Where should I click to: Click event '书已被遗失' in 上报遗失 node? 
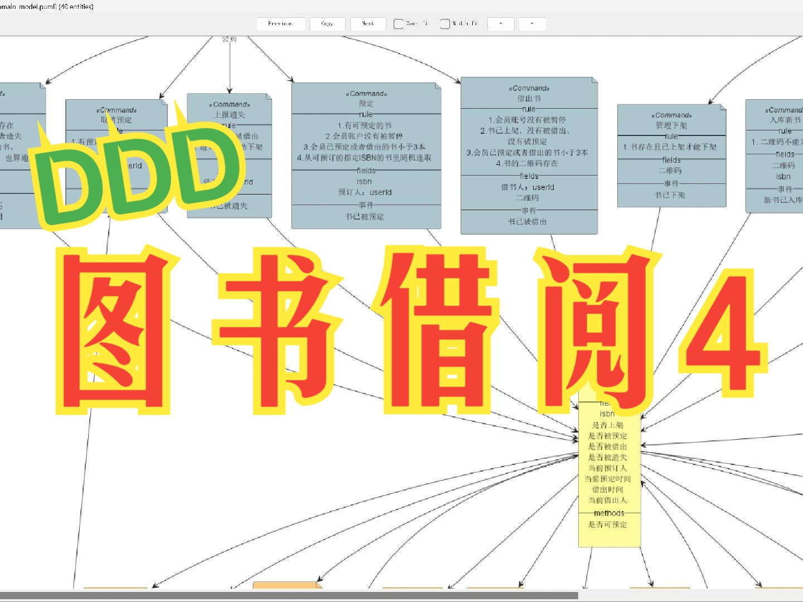coord(229,206)
